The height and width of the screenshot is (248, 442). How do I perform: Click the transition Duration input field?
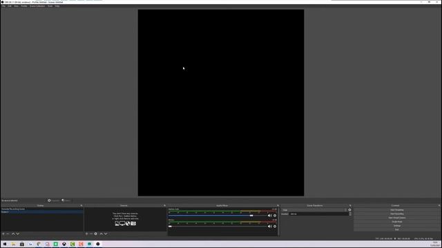[x=319, y=214]
